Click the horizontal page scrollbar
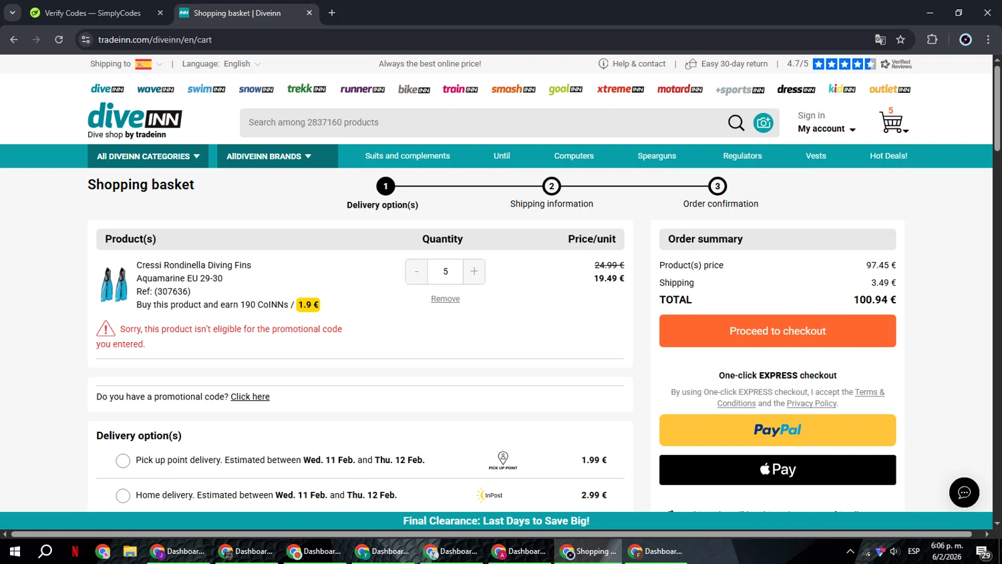Image resolution: width=1002 pixels, height=564 pixels. click(x=491, y=534)
